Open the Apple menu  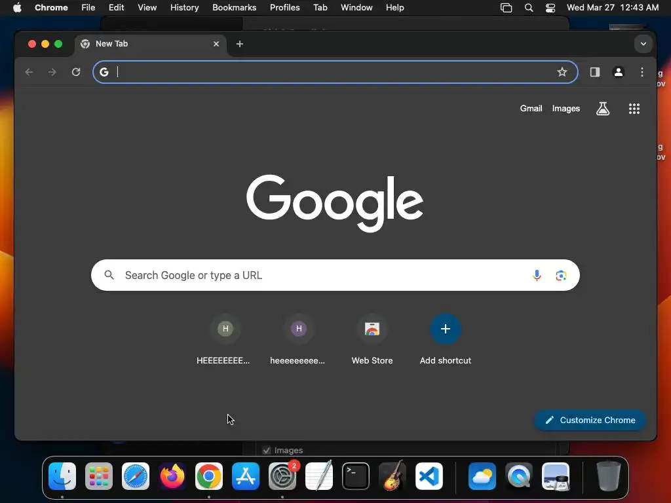pos(17,8)
